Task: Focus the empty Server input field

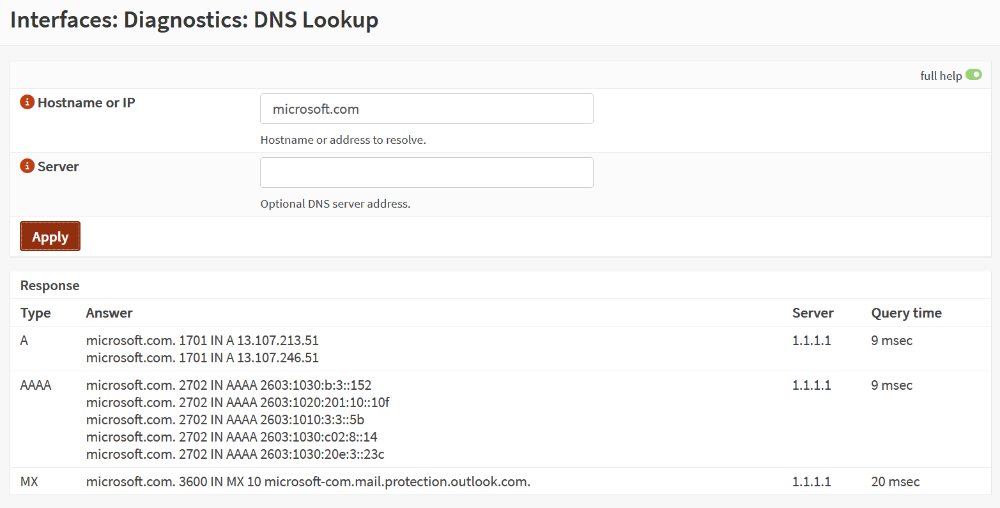Action: (x=426, y=173)
